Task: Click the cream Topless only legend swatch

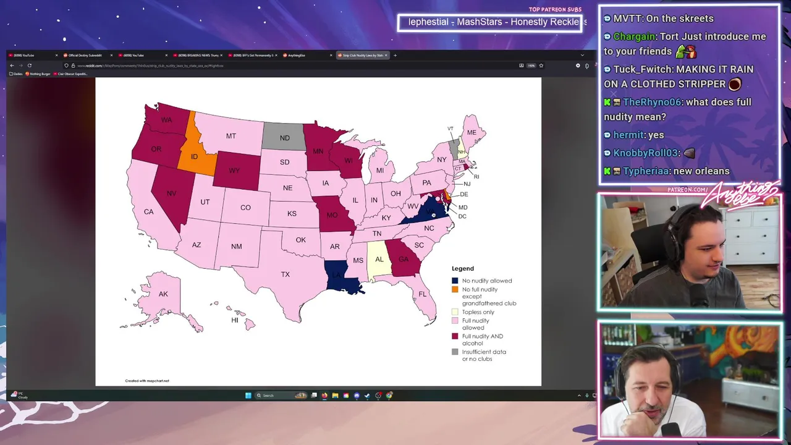Action: [455, 312]
